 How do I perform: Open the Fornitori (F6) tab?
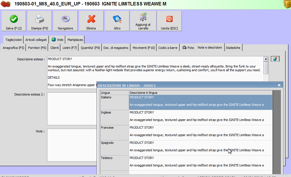(37, 48)
